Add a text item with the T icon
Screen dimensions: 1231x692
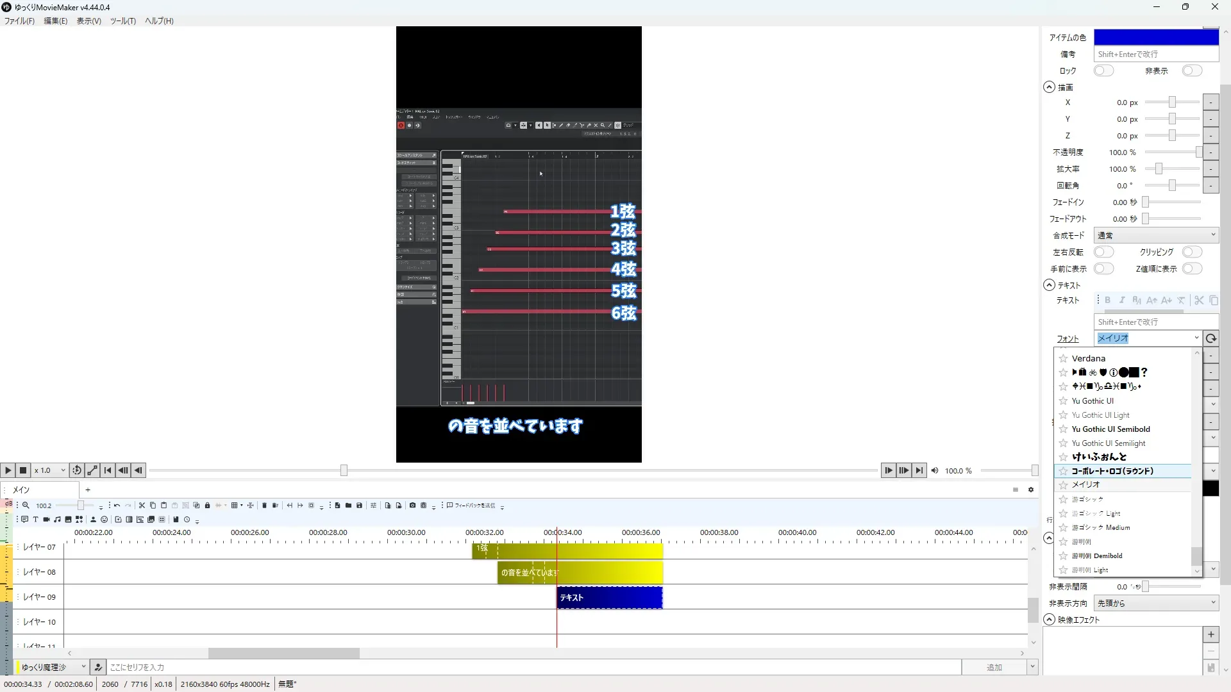[x=35, y=520]
